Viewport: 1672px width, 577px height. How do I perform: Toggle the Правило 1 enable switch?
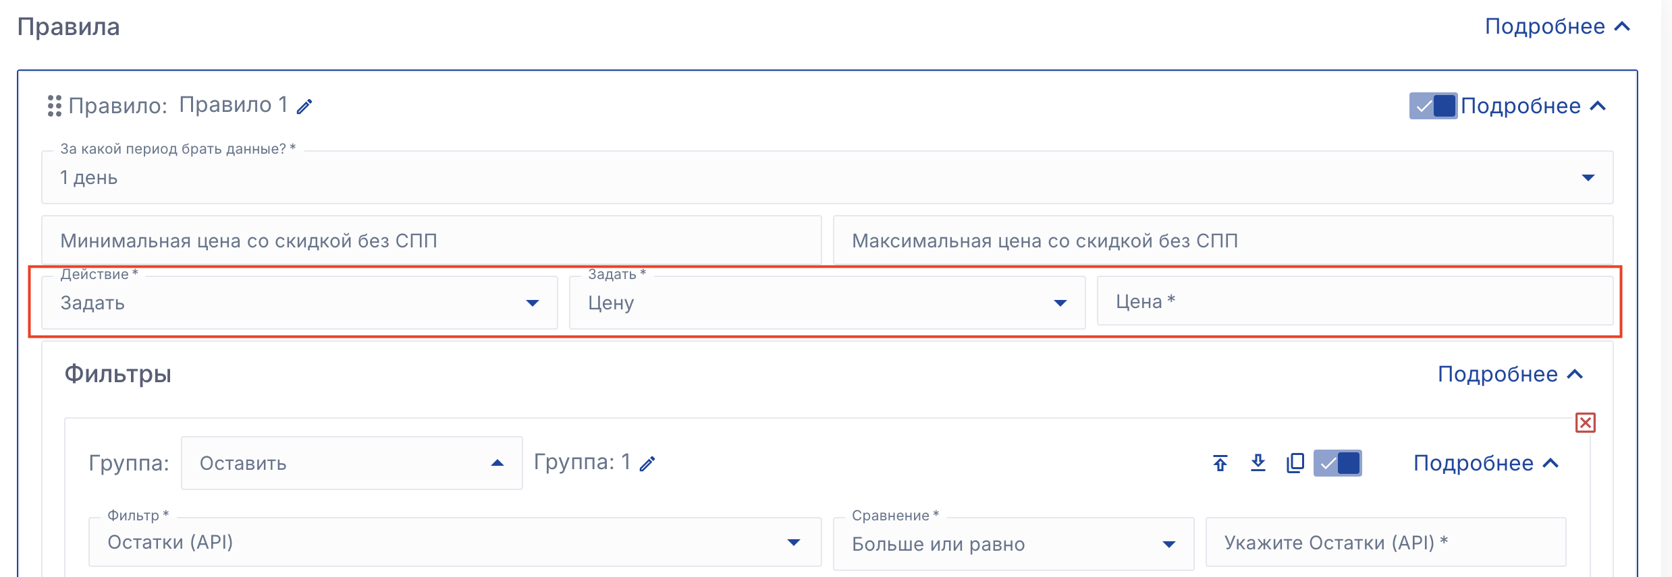[1432, 107]
